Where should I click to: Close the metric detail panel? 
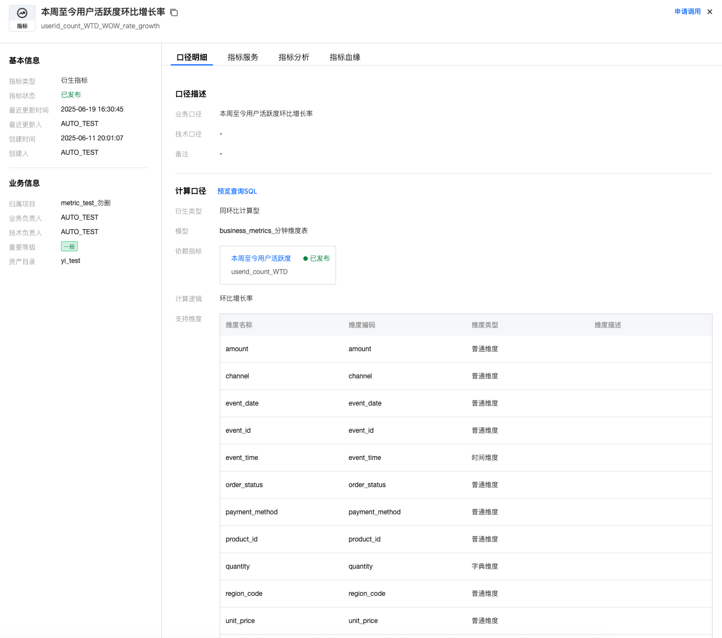coord(710,12)
